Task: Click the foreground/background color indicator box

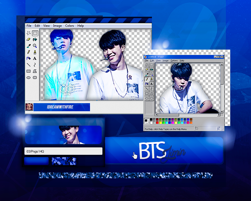Action: coord(147,121)
